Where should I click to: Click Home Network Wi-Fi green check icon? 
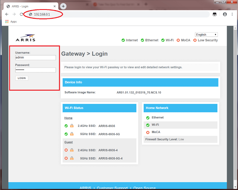(x=148, y=125)
